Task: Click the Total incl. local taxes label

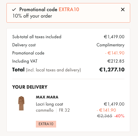Action: coord(46,70)
